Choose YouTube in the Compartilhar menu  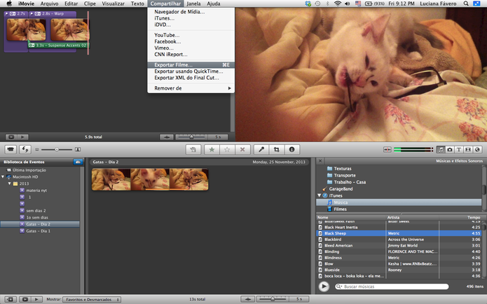191,35
